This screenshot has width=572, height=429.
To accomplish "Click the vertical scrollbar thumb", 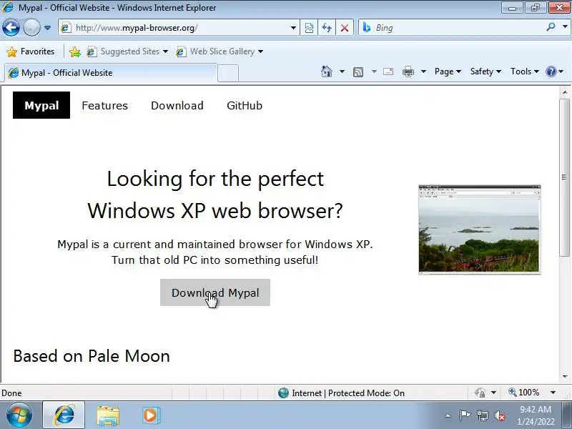I will point(565,177).
